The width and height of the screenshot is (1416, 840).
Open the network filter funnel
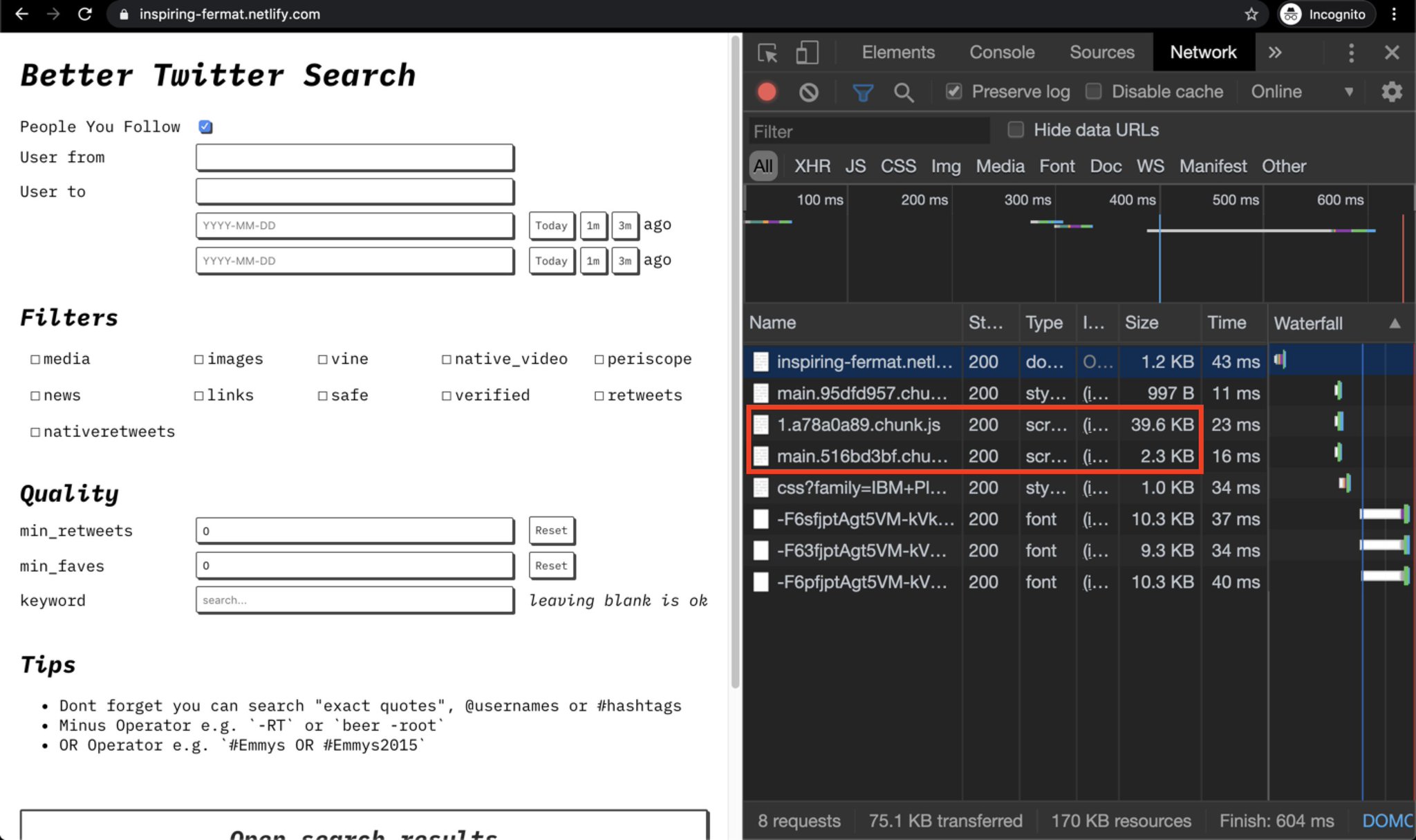tap(863, 91)
